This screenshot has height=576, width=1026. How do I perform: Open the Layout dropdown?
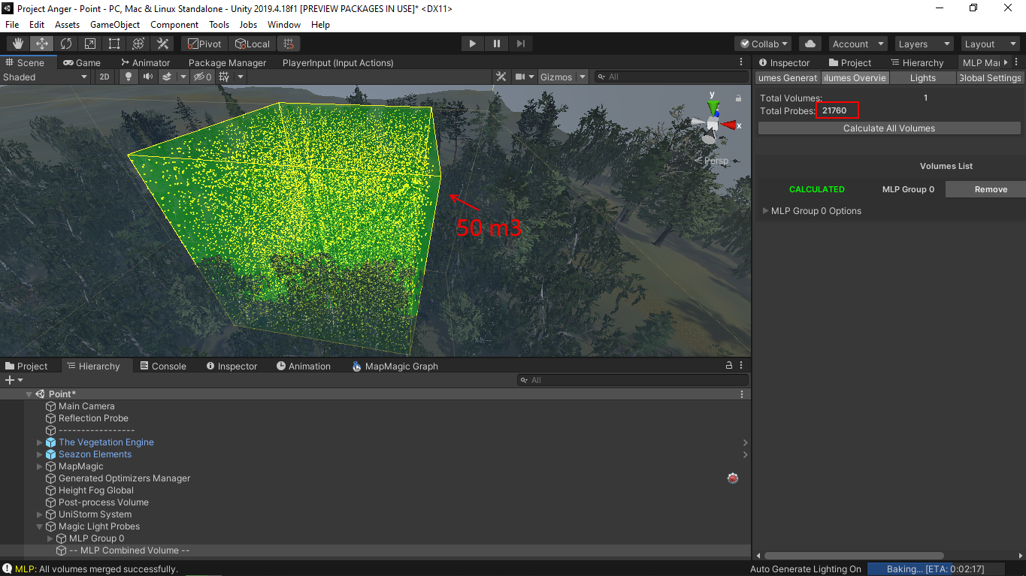989,44
